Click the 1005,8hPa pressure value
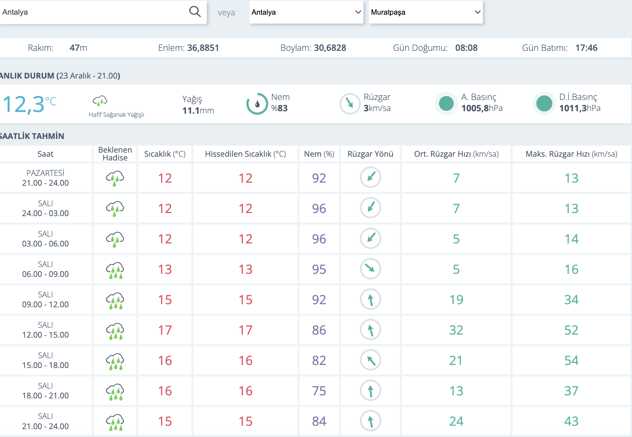This screenshot has height=437, width=632. 482,108
